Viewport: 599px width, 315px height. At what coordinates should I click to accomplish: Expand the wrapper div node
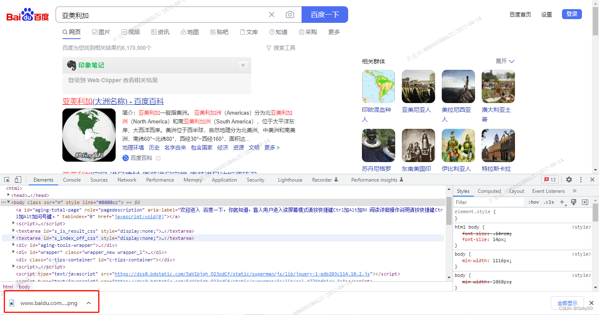click(x=14, y=252)
